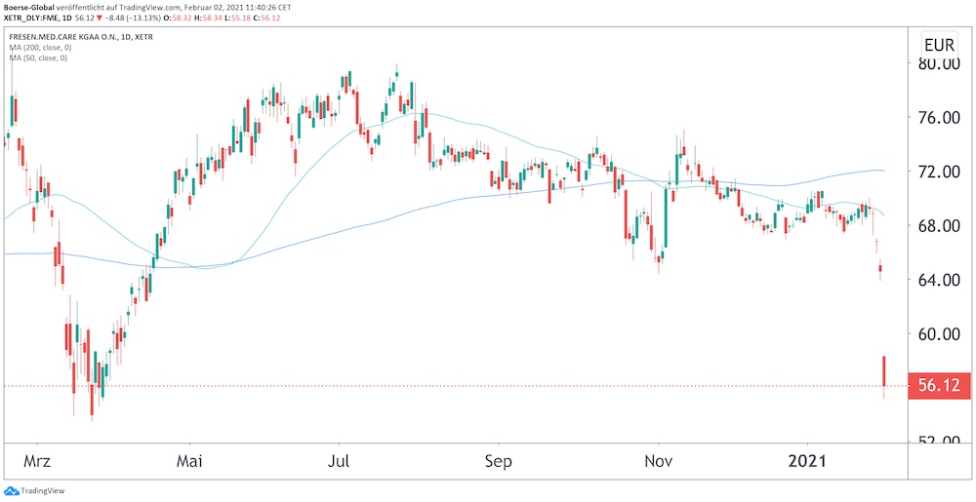Select the MA (200, close, 0) indicator label
Viewport: 976px width, 502px height.
38,48
